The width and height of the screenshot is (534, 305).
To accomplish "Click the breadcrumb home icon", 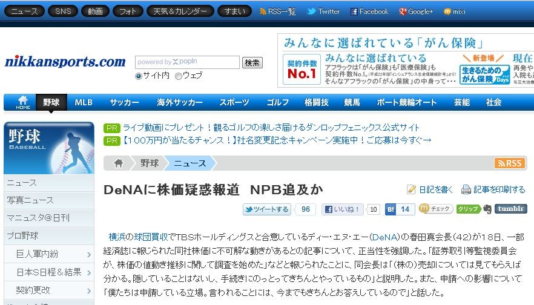I will click(x=118, y=163).
